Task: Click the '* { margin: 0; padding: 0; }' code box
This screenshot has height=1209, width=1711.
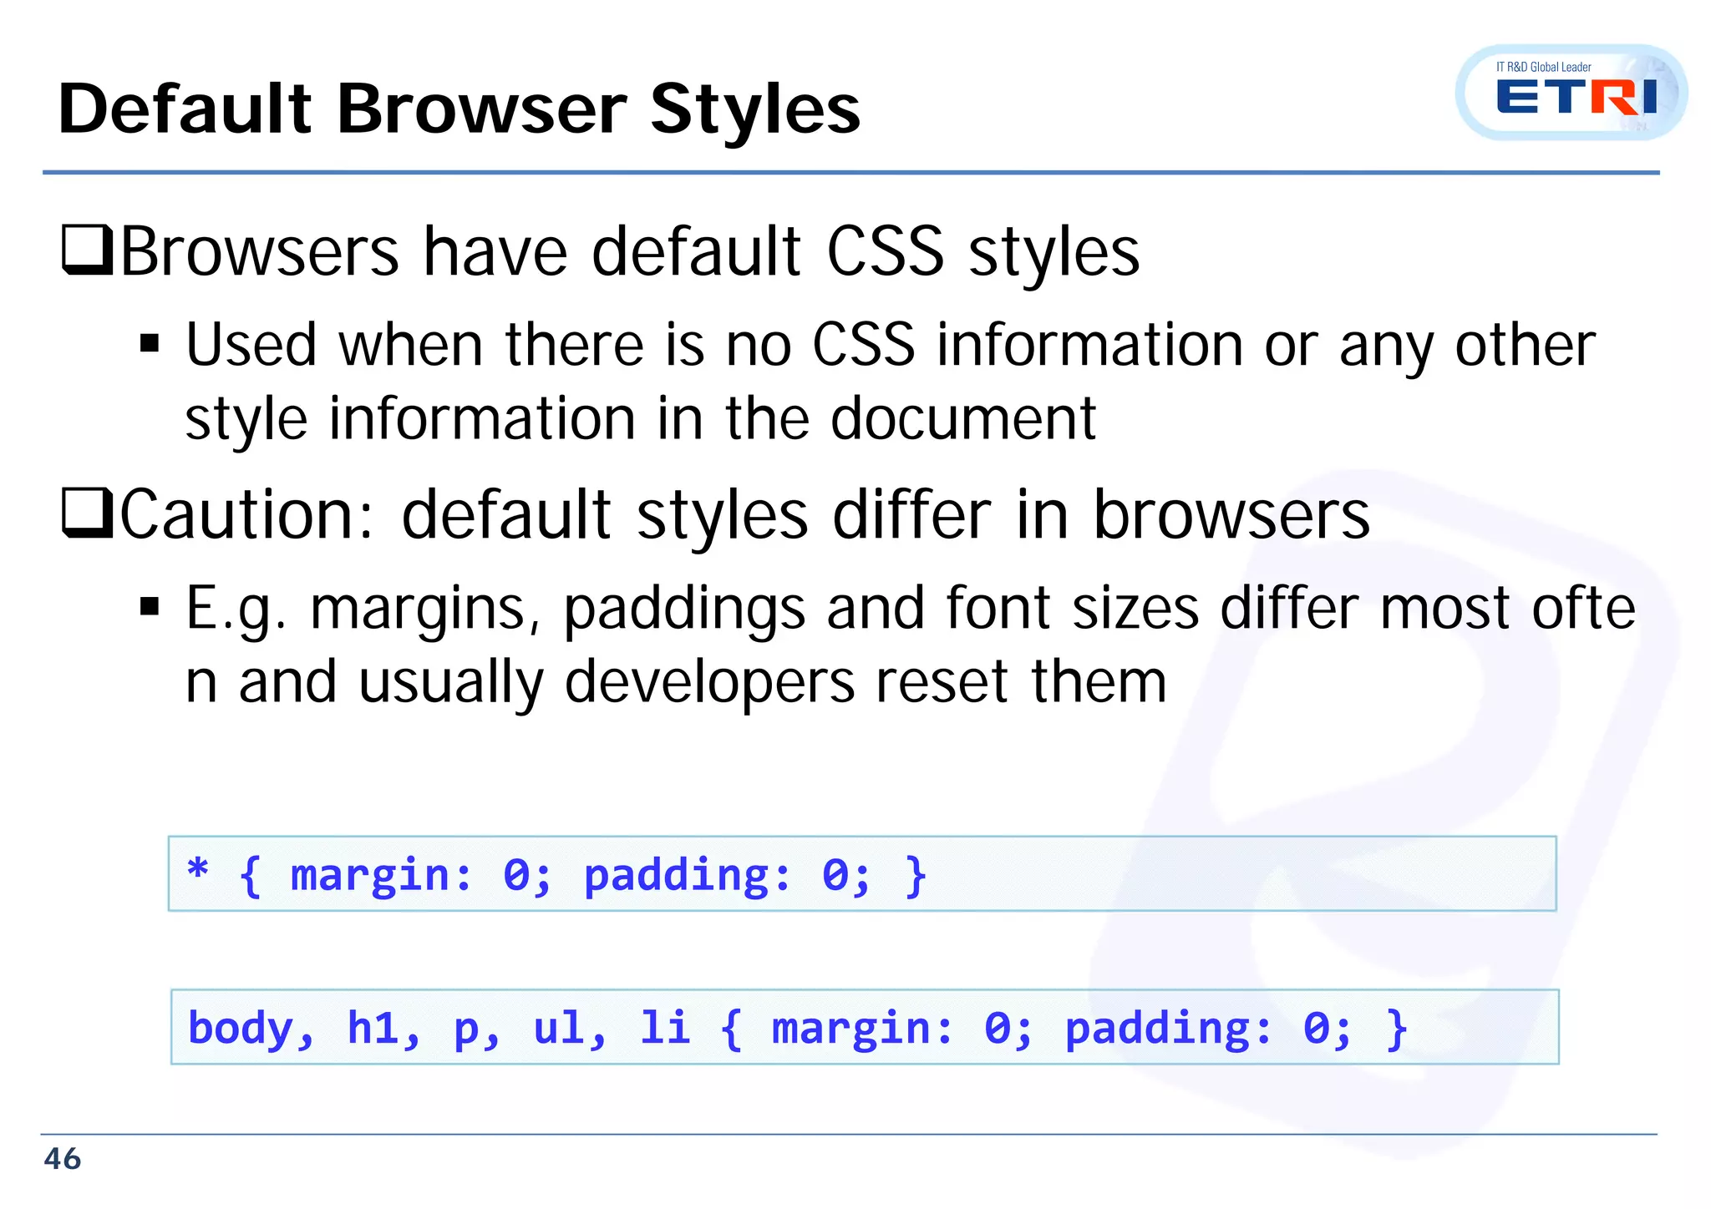Action: [862, 873]
